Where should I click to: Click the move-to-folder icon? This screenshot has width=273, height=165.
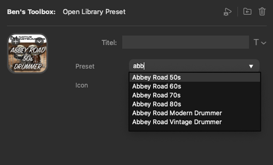tap(247, 12)
